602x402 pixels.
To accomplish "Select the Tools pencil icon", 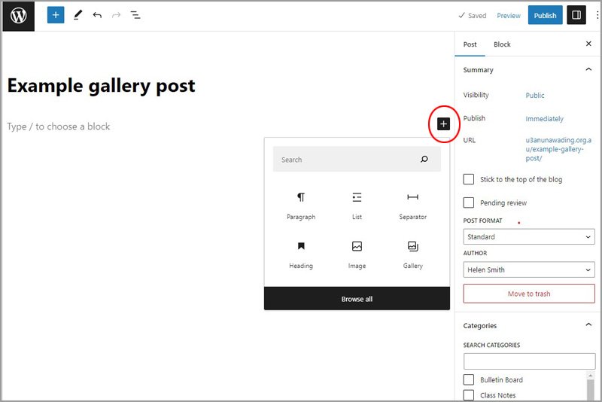I will pos(78,15).
